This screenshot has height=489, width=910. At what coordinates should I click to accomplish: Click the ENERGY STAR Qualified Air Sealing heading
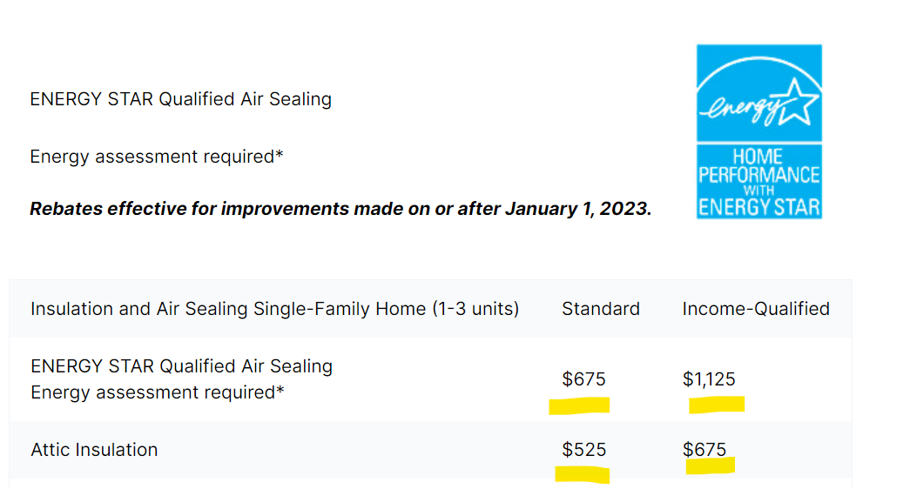[180, 99]
